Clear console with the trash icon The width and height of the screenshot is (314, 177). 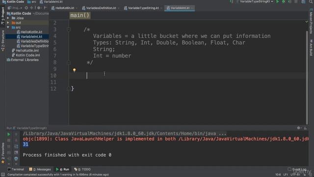[16, 159]
